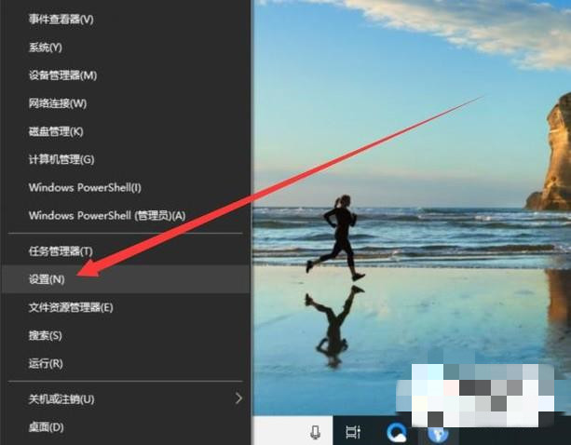Open 关机或注销(U) submenu entry
This screenshot has height=445, width=571.
[x=126, y=398]
